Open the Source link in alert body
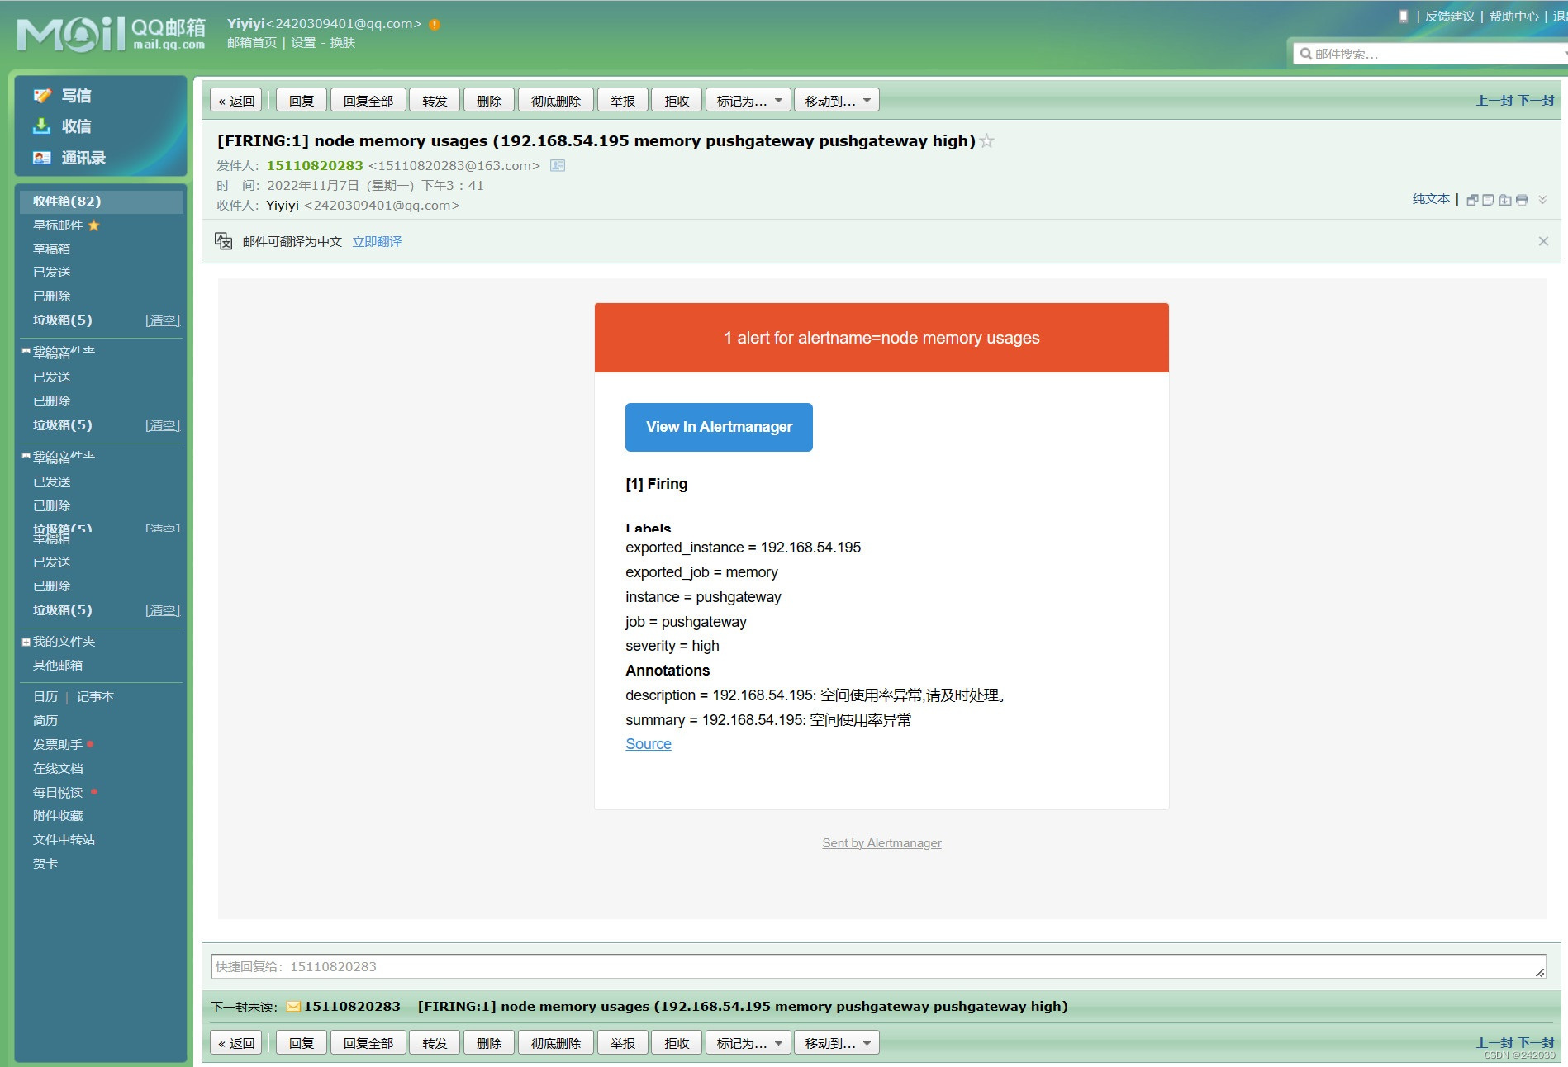The width and height of the screenshot is (1568, 1067). tap(649, 744)
